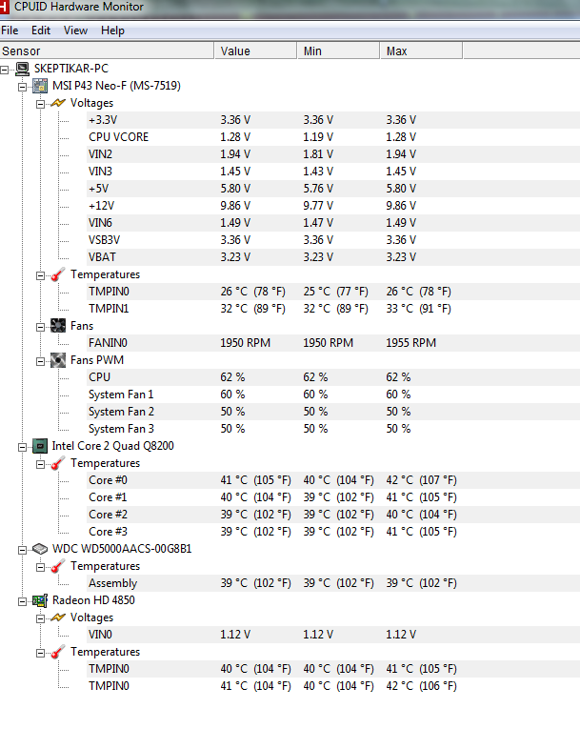This screenshot has width=580, height=749.
Task: Click the Max column header
Action: pyautogui.click(x=421, y=51)
